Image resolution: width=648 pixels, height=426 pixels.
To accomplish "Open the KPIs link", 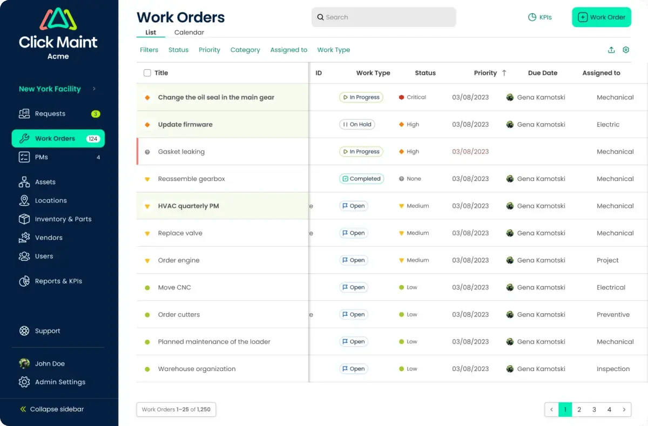I will click(540, 17).
